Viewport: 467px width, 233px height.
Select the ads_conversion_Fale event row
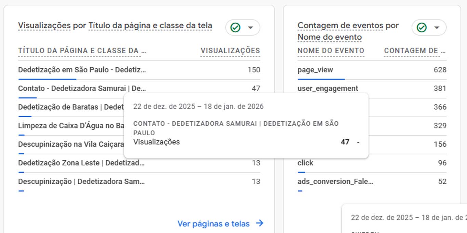tap(335, 181)
